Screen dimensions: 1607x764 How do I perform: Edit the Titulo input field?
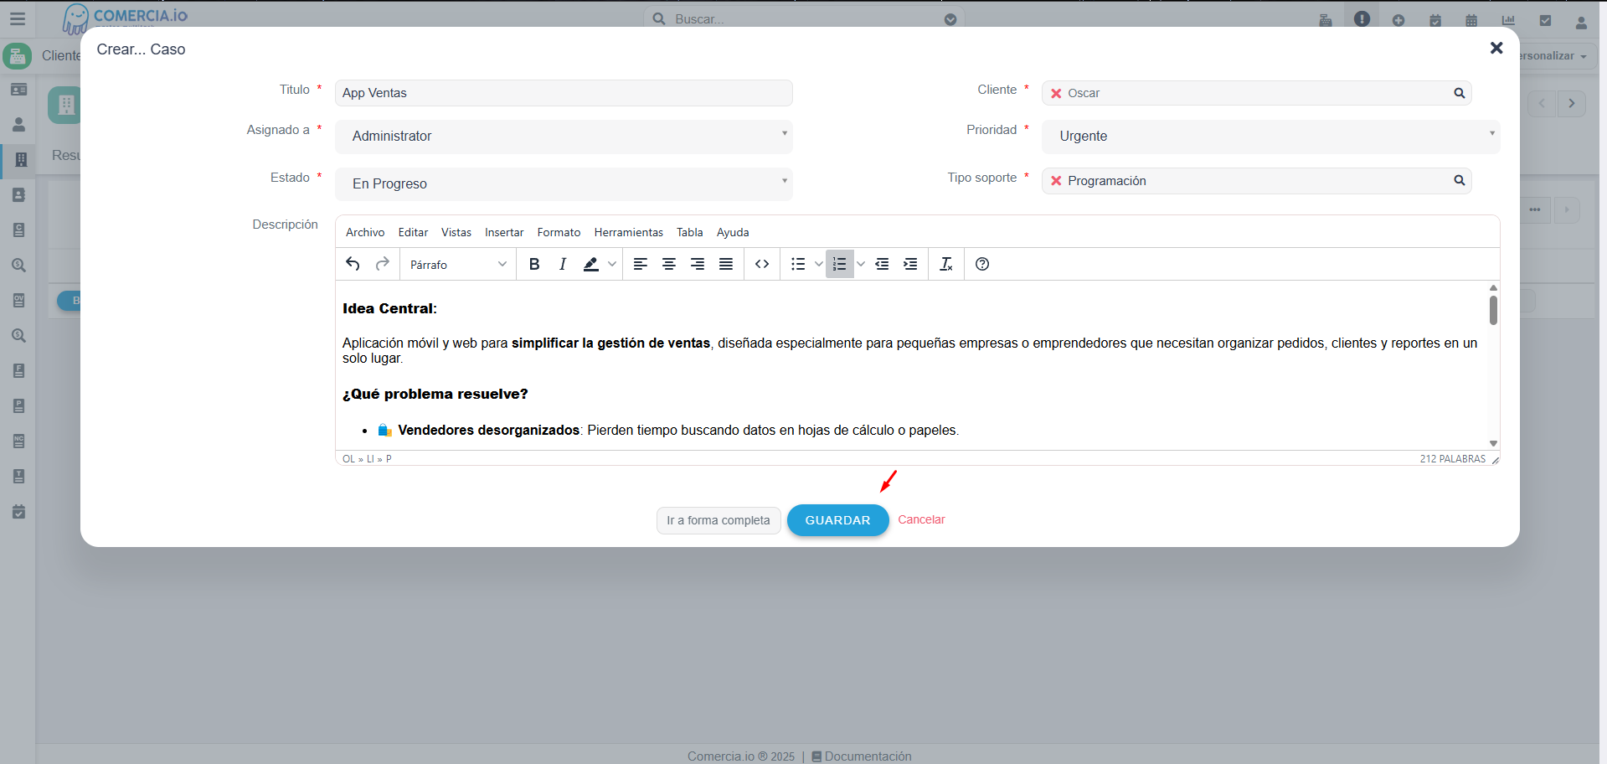(564, 93)
